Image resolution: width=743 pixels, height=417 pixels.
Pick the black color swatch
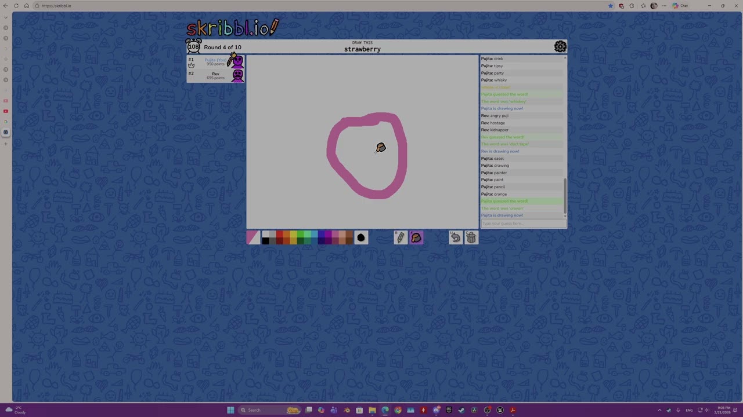(265, 241)
